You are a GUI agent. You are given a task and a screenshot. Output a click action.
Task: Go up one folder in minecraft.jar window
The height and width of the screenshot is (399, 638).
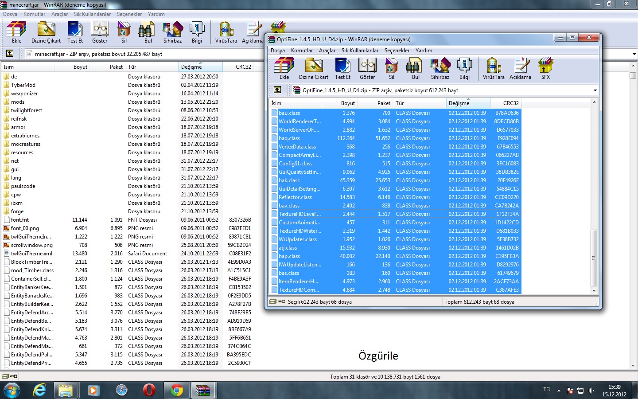coord(10,54)
